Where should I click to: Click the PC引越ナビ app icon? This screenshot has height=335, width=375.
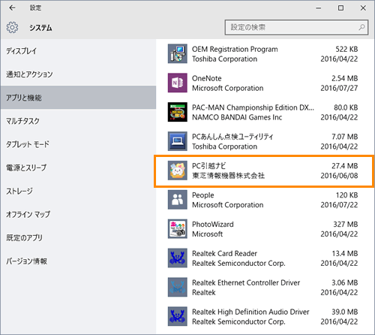[178, 171]
